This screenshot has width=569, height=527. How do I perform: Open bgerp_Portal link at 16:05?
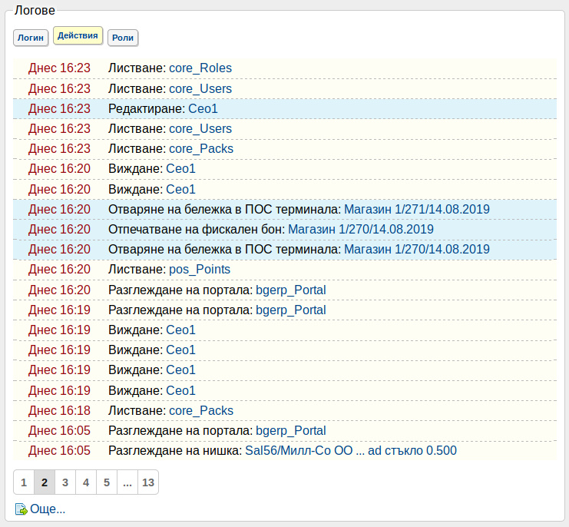(291, 430)
